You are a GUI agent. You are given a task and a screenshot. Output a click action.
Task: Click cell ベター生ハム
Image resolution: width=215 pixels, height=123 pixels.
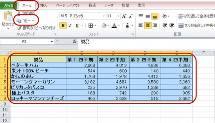[38, 65]
